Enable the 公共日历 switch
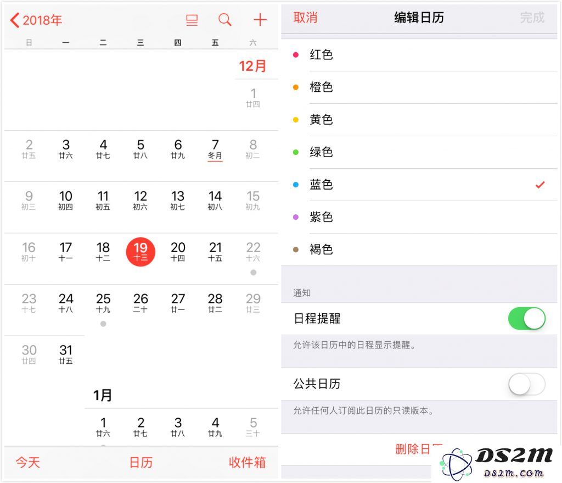562x483 pixels. point(526,384)
